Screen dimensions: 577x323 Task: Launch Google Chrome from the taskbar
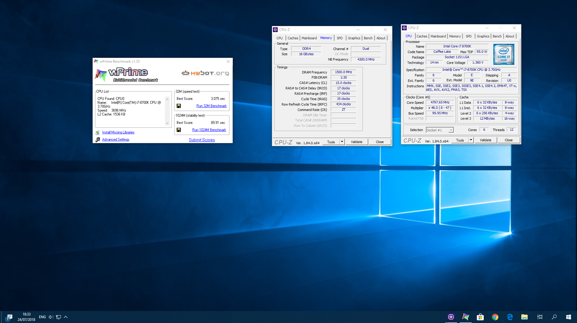click(495, 317)
